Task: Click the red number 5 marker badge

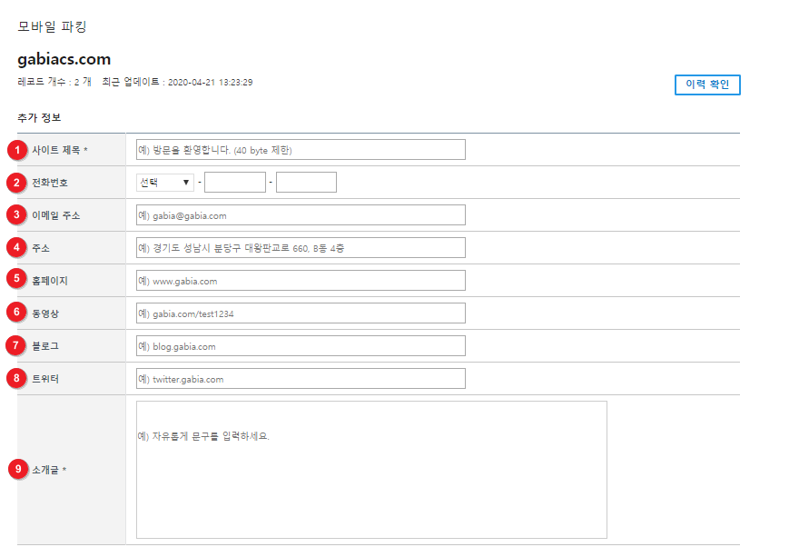Action: pos(17,278)
